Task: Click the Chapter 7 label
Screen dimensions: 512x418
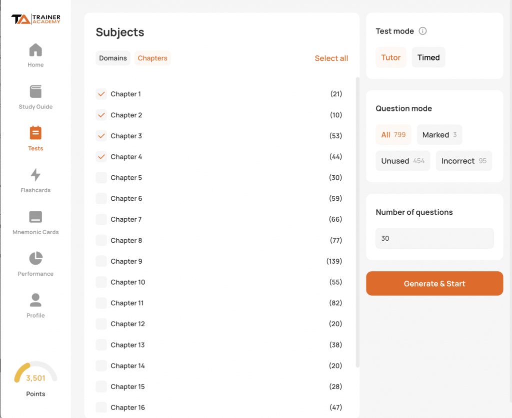Action: (126, 219)
